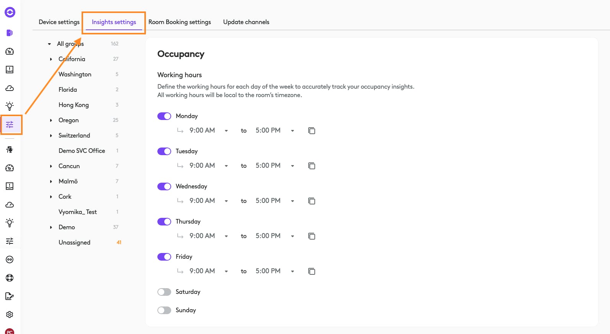The image size is (610, 334).
Task: Click the Logitech Sync logo icon
Action: [x=10, y=13]
